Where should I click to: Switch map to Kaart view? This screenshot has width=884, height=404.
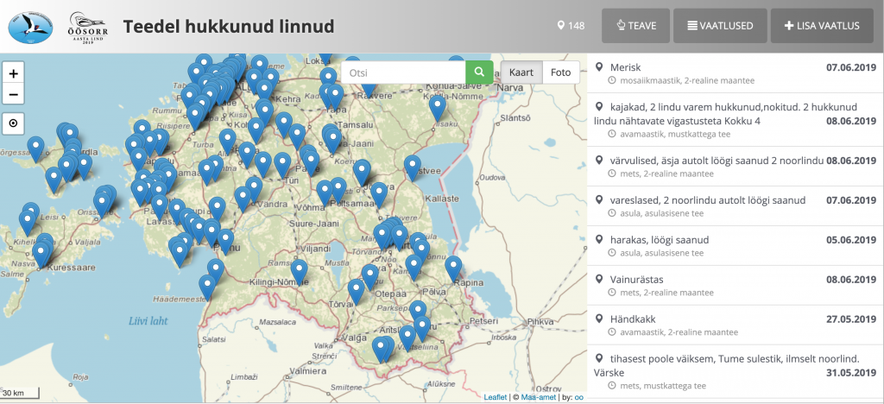521,73
